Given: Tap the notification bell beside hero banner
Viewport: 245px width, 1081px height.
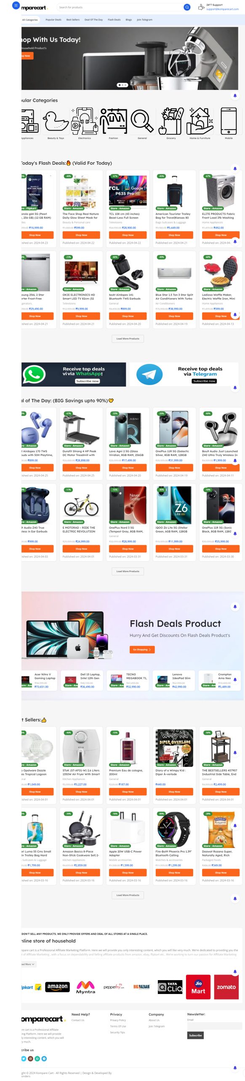Looking at the screenshot, I should click(x=235, y=95).
